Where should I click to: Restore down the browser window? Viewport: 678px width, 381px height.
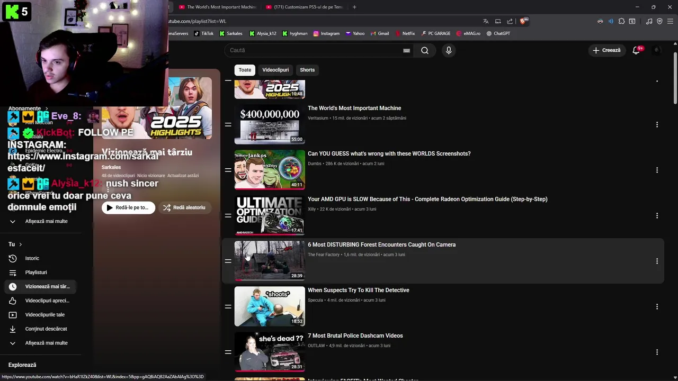click(x=653, y=7)
